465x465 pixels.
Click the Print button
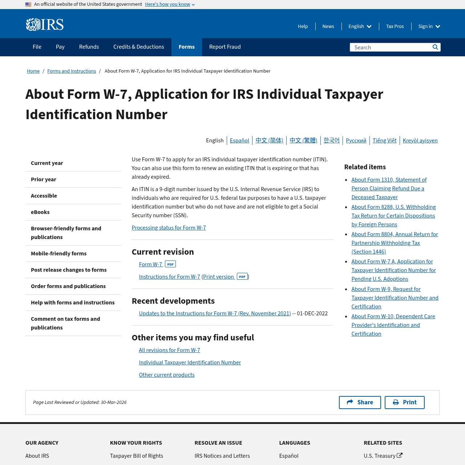tap(405, 403)
